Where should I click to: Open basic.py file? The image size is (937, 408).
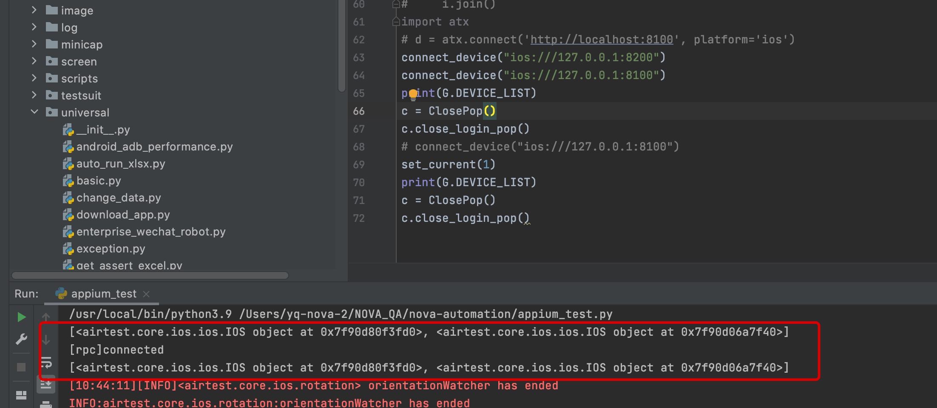pyautogui.click(x=99, y=181)
